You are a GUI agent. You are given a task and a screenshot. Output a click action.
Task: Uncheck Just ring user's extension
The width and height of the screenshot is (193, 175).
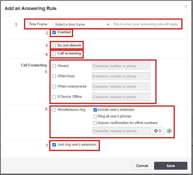(x=54, y=145)
